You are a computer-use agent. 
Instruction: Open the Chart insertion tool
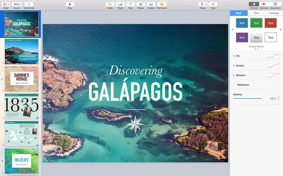pyautogui.click(x=120, y=4)
